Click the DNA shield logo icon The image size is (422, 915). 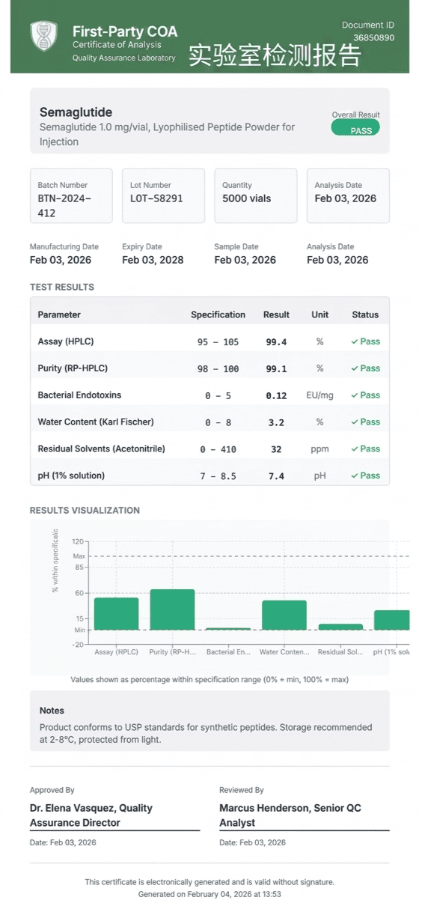coord(43,36)
